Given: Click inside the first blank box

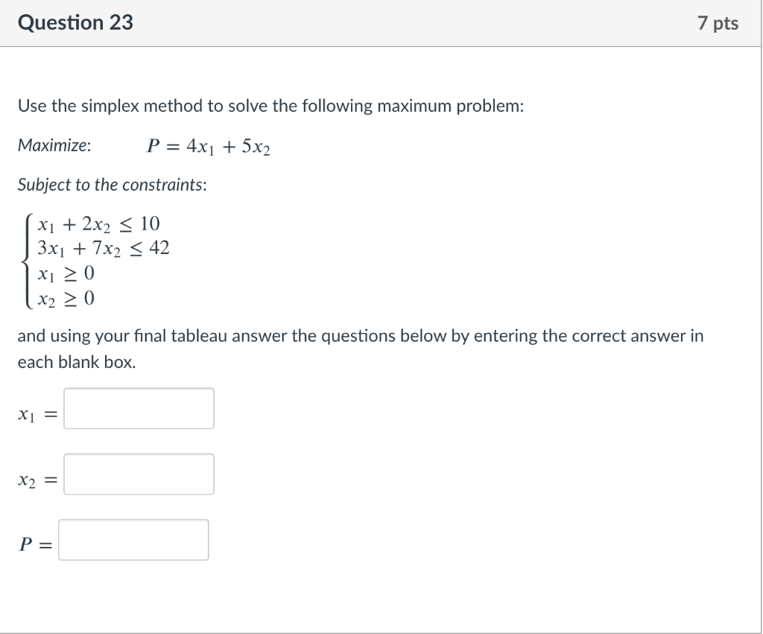Looking at the screenshot, I should pyautogui.click(x=139, y=408).
